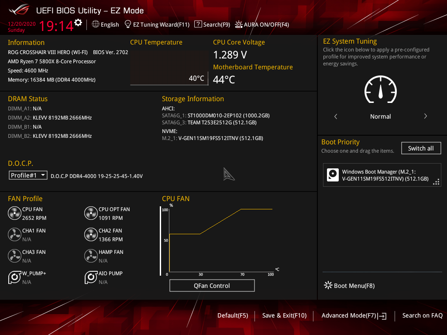Select the CPU FAN fan icon
This screenshot has height=335, width=447.
click(x=14, y=213)
